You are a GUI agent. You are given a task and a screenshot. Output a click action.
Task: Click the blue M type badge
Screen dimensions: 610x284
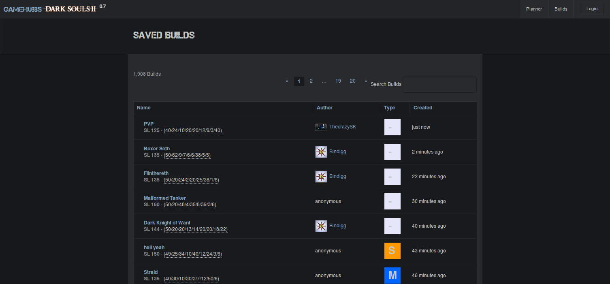392,275
